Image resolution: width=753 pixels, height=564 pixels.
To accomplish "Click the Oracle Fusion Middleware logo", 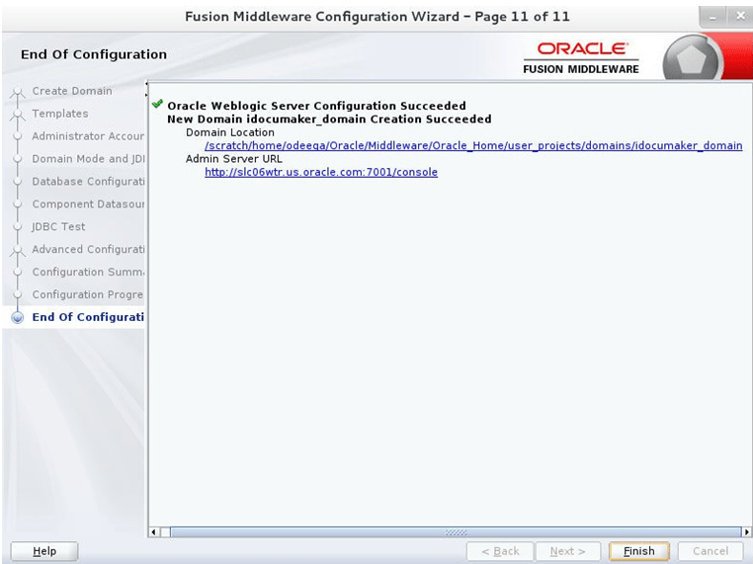I will click(581, 58).
